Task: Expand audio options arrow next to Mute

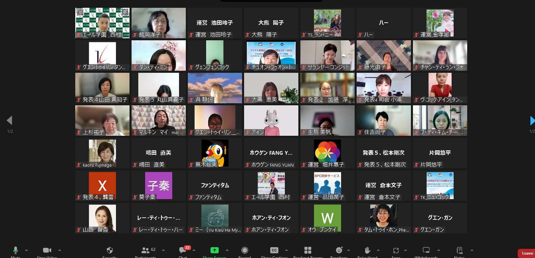Action: [26, 250]
